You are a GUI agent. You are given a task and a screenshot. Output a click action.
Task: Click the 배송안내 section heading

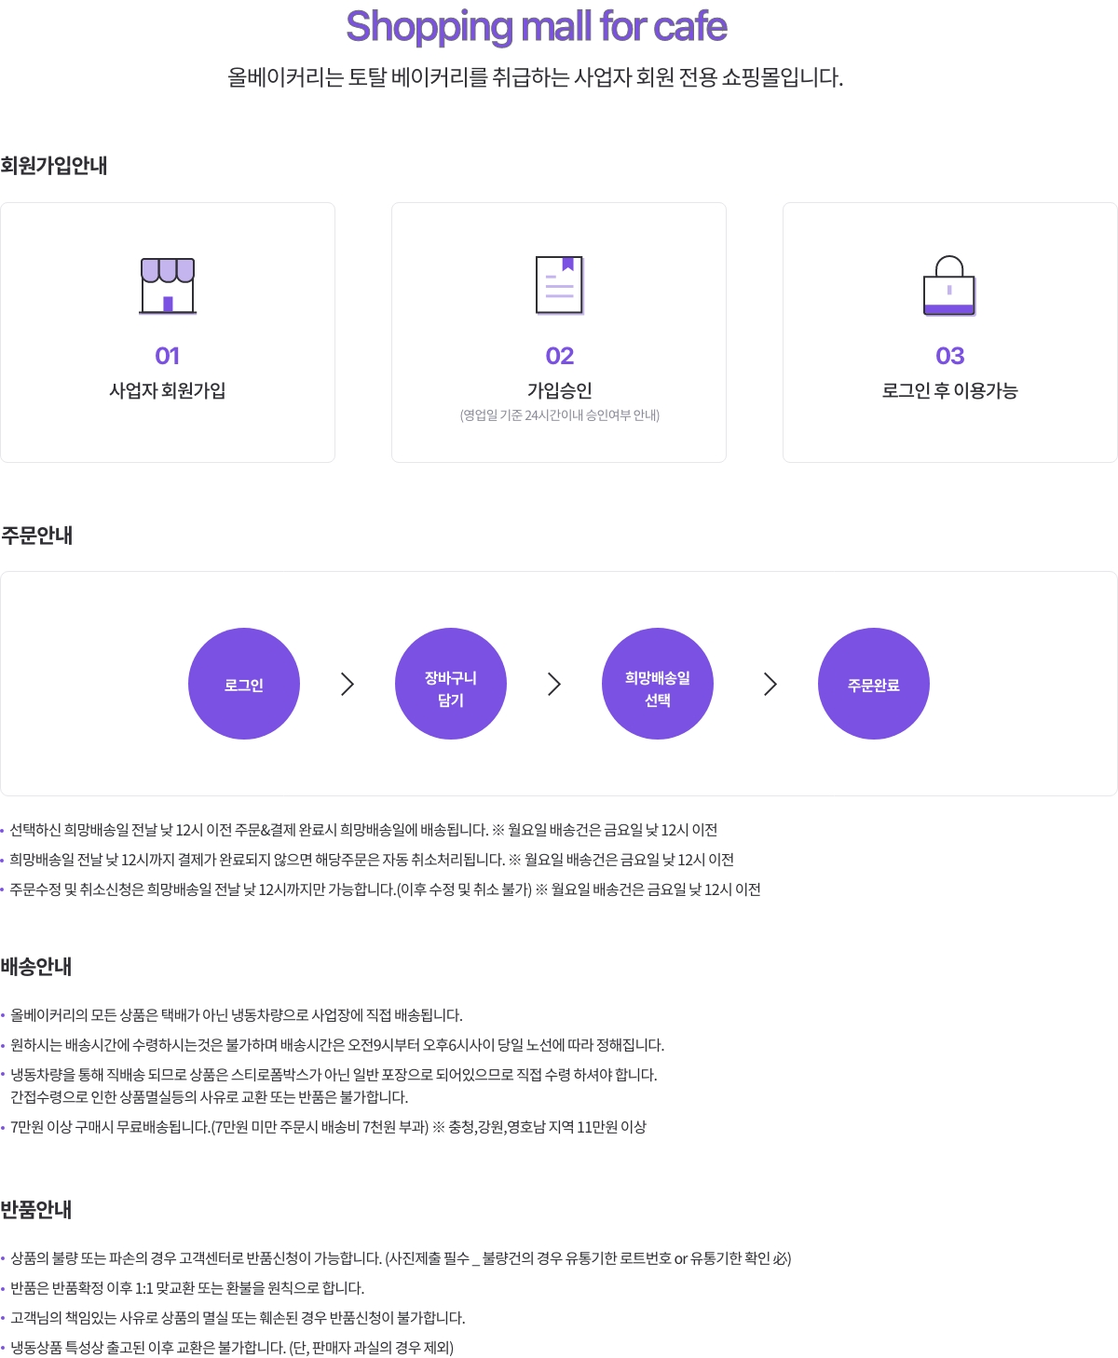click(36, 967)
